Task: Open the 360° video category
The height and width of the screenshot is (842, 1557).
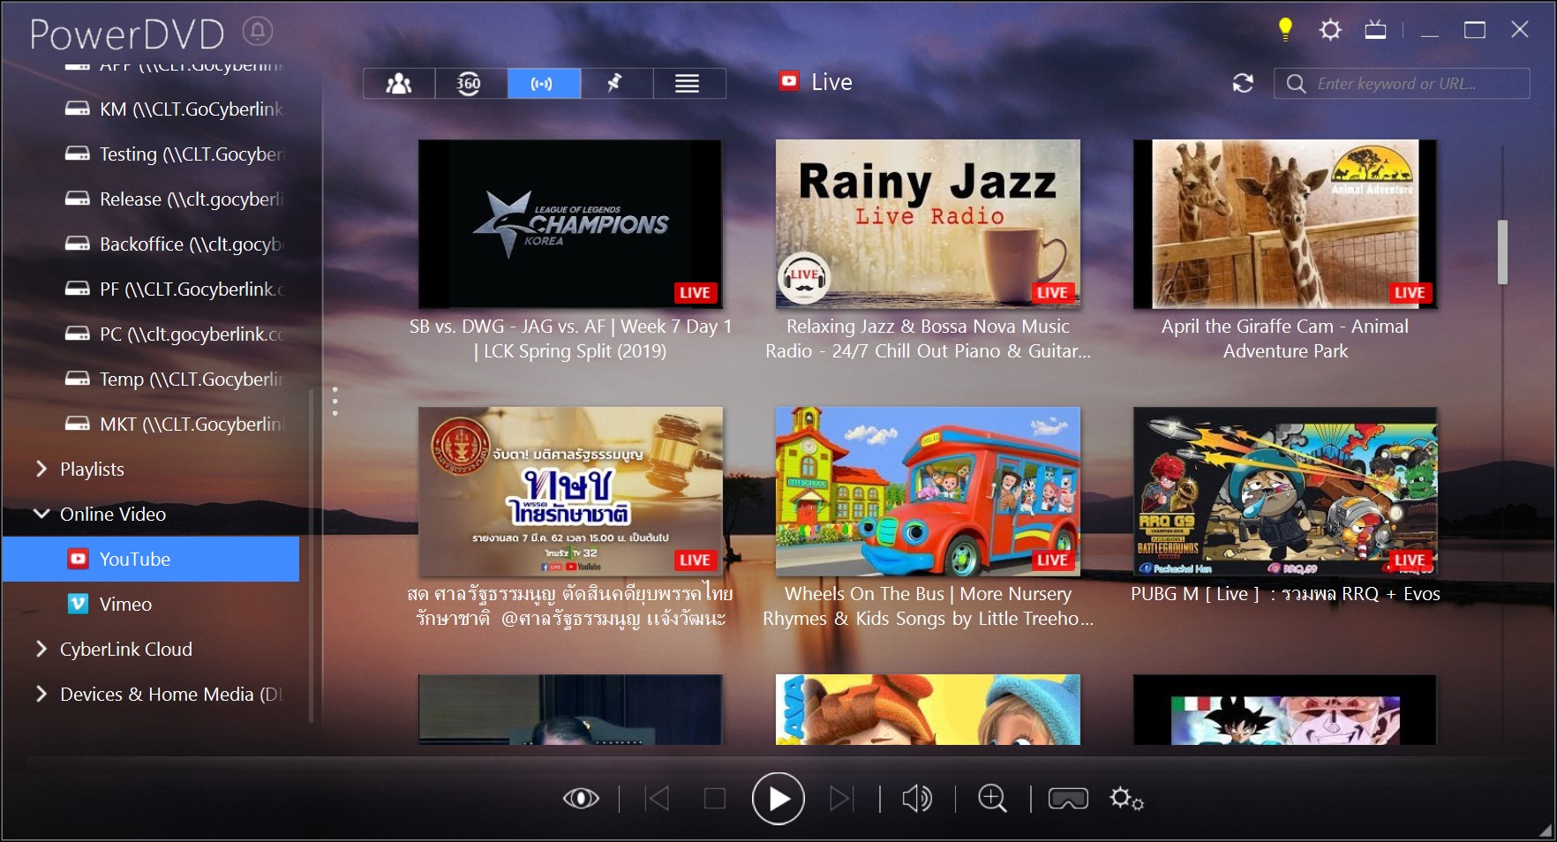Action: pos(470,83)
